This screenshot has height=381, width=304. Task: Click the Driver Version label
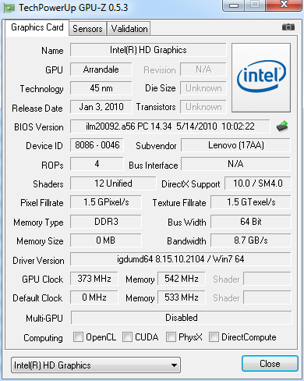click(x=38, y=261)
